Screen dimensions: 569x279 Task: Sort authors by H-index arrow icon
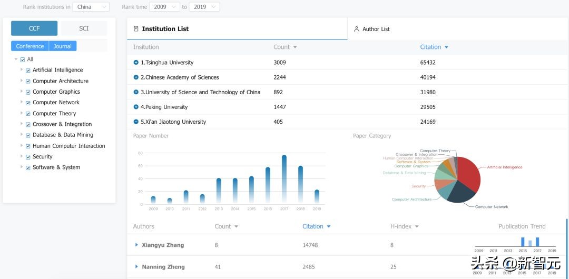tap(417, 227)
